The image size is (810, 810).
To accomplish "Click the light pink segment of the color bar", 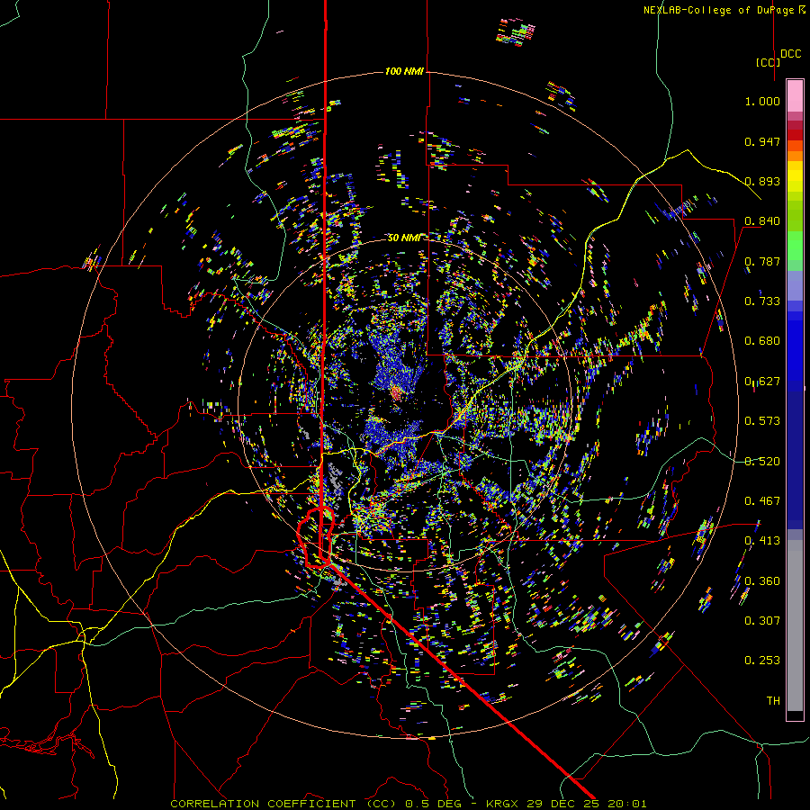I will pyautogui.click(x=795, y=95).
